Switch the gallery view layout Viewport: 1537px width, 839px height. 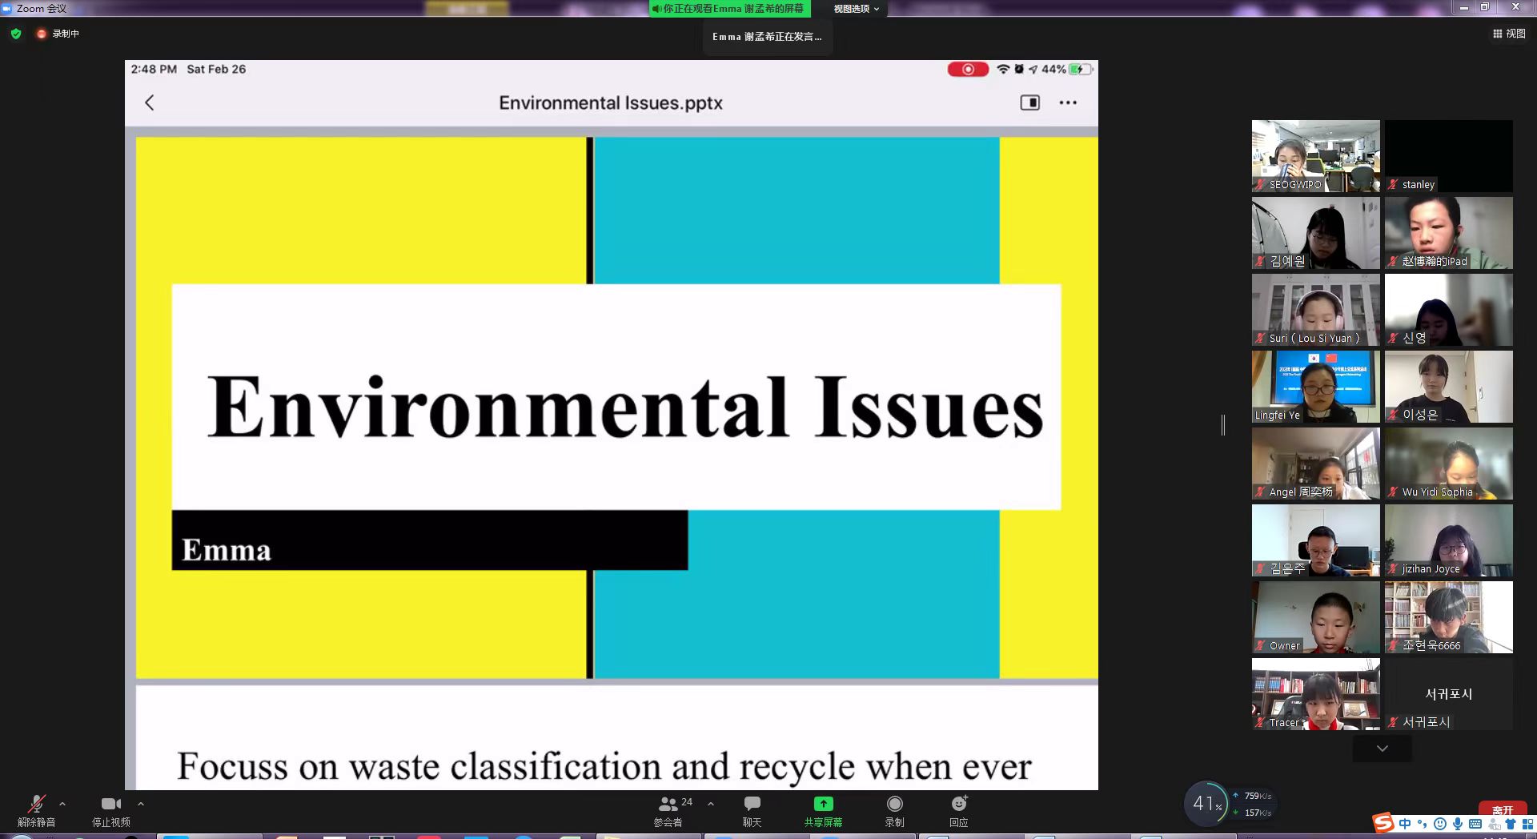click(x=1509, y=34)
